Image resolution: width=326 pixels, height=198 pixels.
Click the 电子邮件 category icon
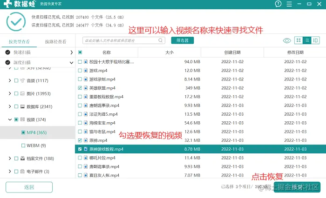coord(22,172)
